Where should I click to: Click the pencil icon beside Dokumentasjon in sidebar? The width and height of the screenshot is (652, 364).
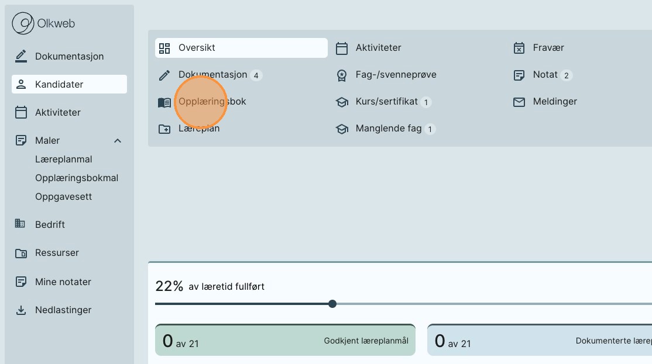(x=21, y=56)
